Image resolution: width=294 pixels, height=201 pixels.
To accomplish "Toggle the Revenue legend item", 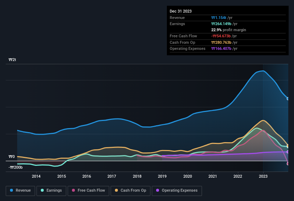I will tap(20, 190).
